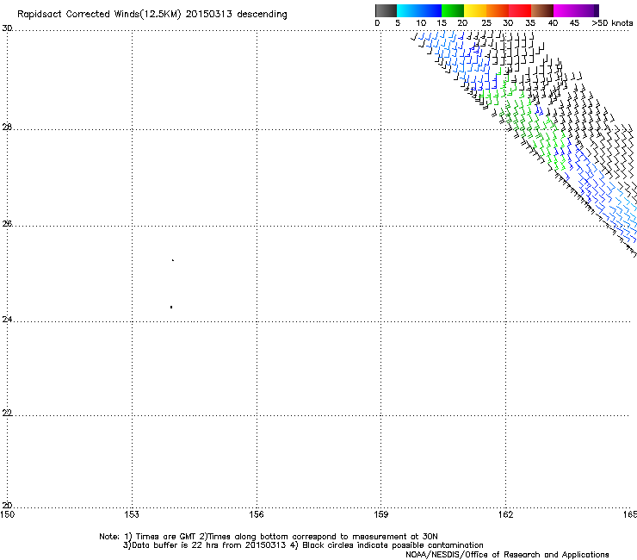Click the note line 'Times are GMT'
The height and width of the screenshot is (560, 637).
[165, 537]
